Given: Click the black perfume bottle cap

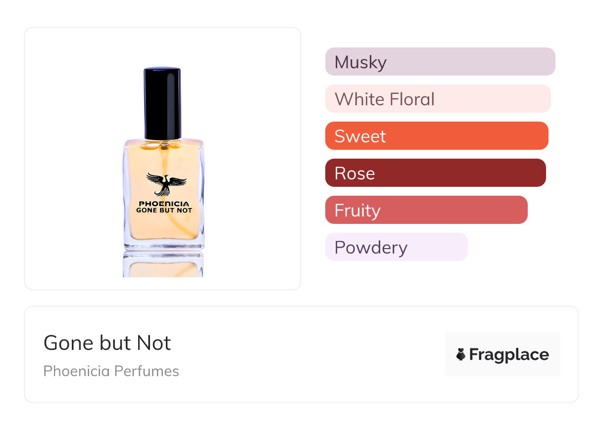Looking at the screenshot, I should 162,103.
